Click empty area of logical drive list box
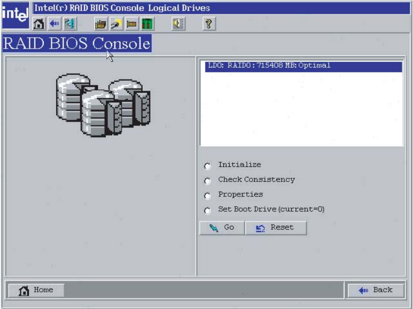This screenshot has width=413, height=309. coord(301,109)
